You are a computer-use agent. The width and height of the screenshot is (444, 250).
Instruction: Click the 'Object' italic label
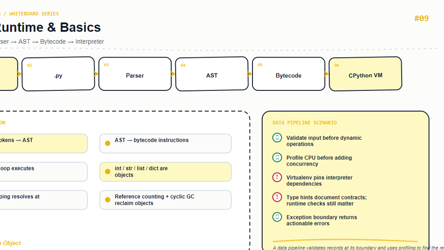click(12, 243)
